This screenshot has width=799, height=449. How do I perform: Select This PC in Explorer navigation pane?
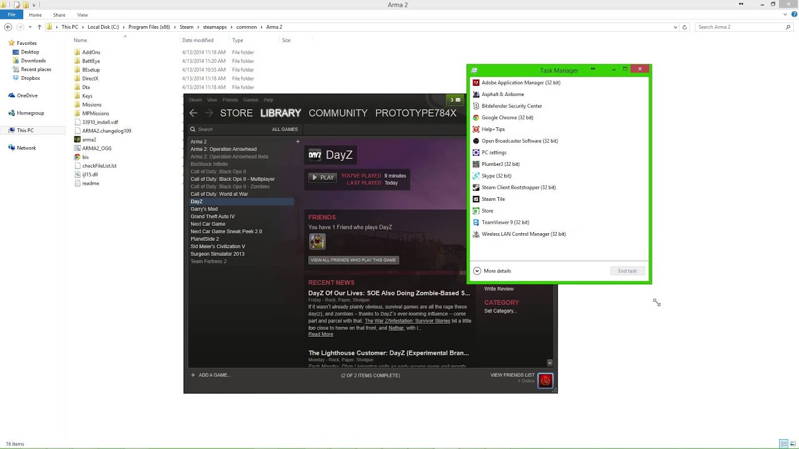[x=25, y=130]
